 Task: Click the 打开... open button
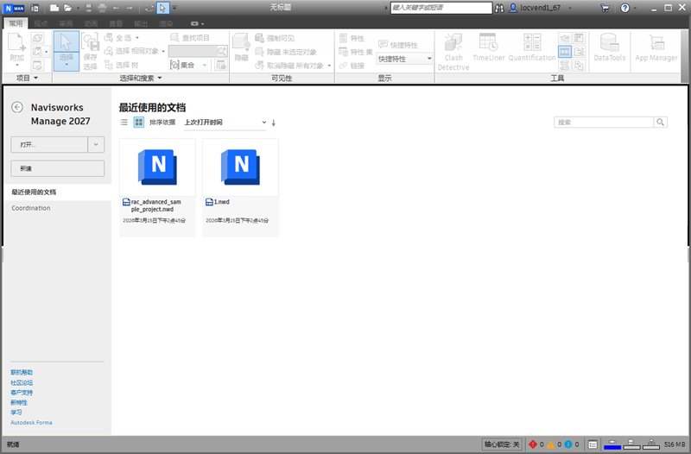point(49,144)
